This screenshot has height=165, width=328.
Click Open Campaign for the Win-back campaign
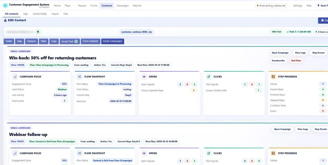(x=280, y=53)
